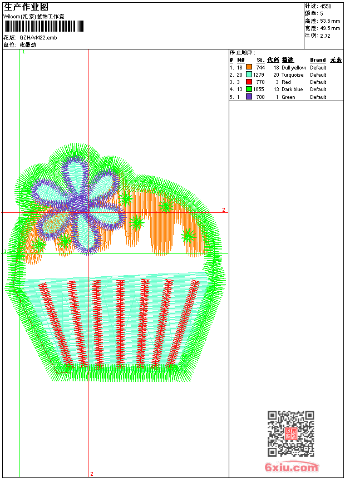The height and width of the screenshot is (478, 345).
Task: Click the 元素 column header
Action: click(336, 60)
